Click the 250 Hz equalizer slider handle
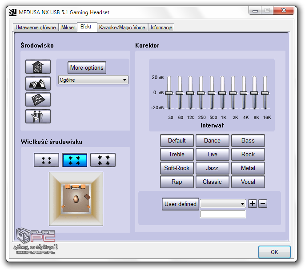This screenshot has width=305, height=270. [x=201, y=93]
